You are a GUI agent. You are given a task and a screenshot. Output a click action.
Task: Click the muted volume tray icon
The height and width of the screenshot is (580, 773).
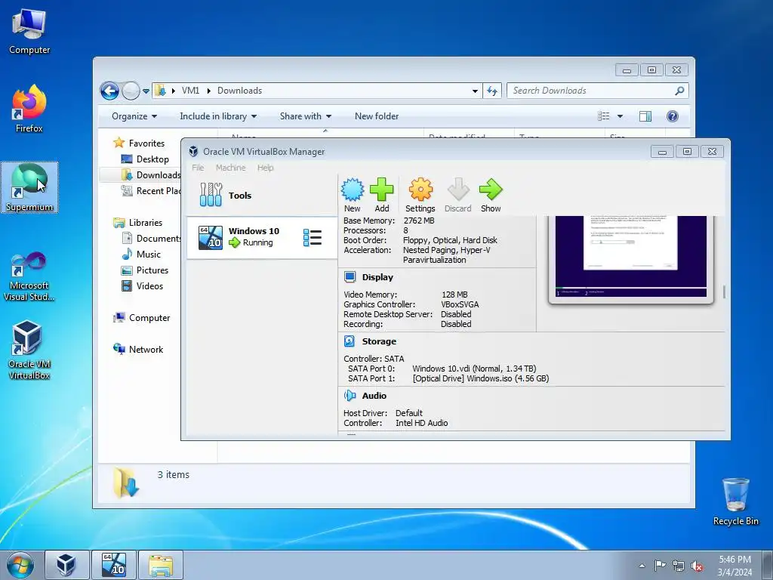click(697, 566)
